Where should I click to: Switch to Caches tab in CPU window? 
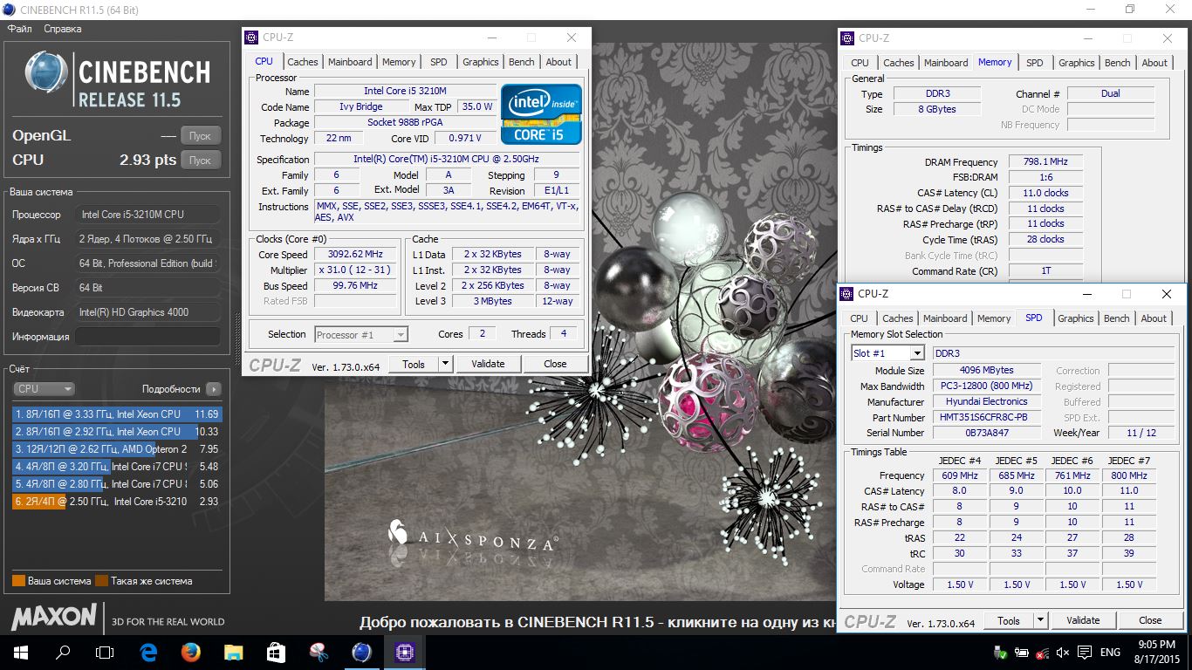click(x=303, y=62)
